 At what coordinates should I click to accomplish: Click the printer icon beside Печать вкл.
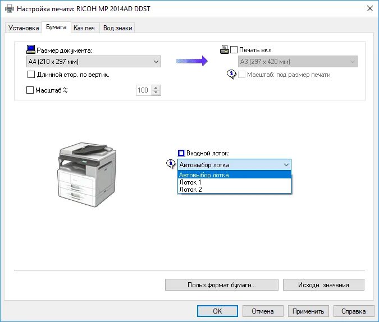[x=224, y=49]
